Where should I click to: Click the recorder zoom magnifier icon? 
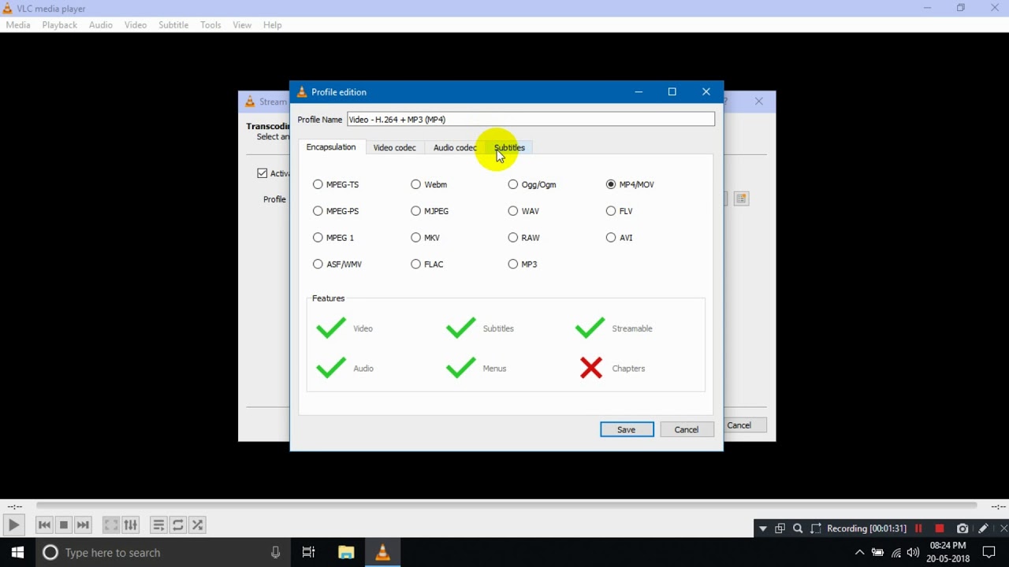tap(798, 528)
